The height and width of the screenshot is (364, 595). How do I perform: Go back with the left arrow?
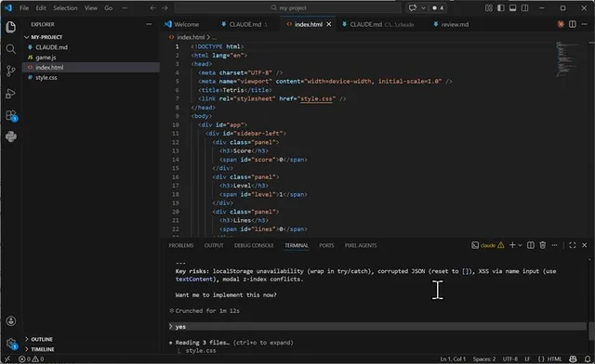[x=152, y=8]
